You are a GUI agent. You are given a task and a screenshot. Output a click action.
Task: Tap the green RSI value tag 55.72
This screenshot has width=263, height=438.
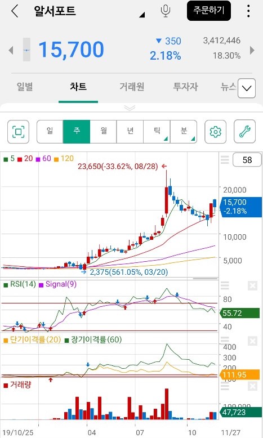point(240,313)
